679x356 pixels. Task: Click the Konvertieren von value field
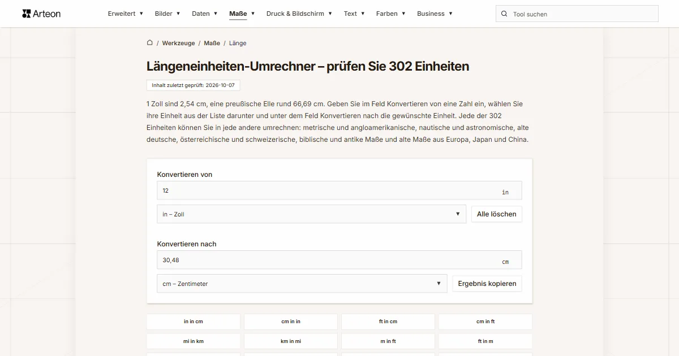click(339, 190)
